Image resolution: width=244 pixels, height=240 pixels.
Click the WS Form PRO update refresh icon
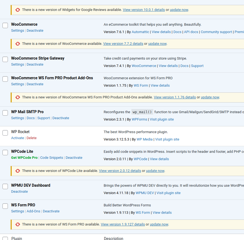coord(18,224)
